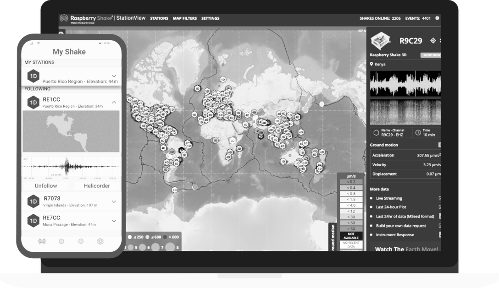Click the Raspberry Shake 3D device thumbnail
499x288 pixels.
(380, 41)
